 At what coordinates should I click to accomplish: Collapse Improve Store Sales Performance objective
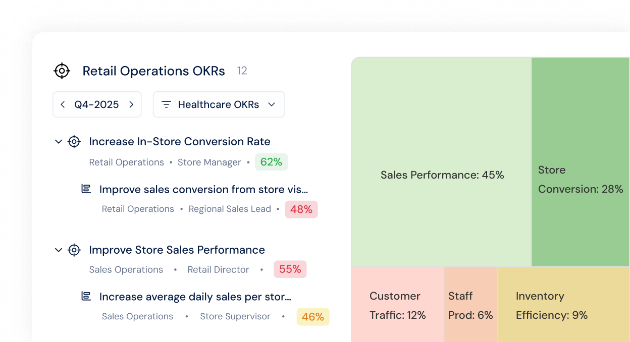(58, 250)
